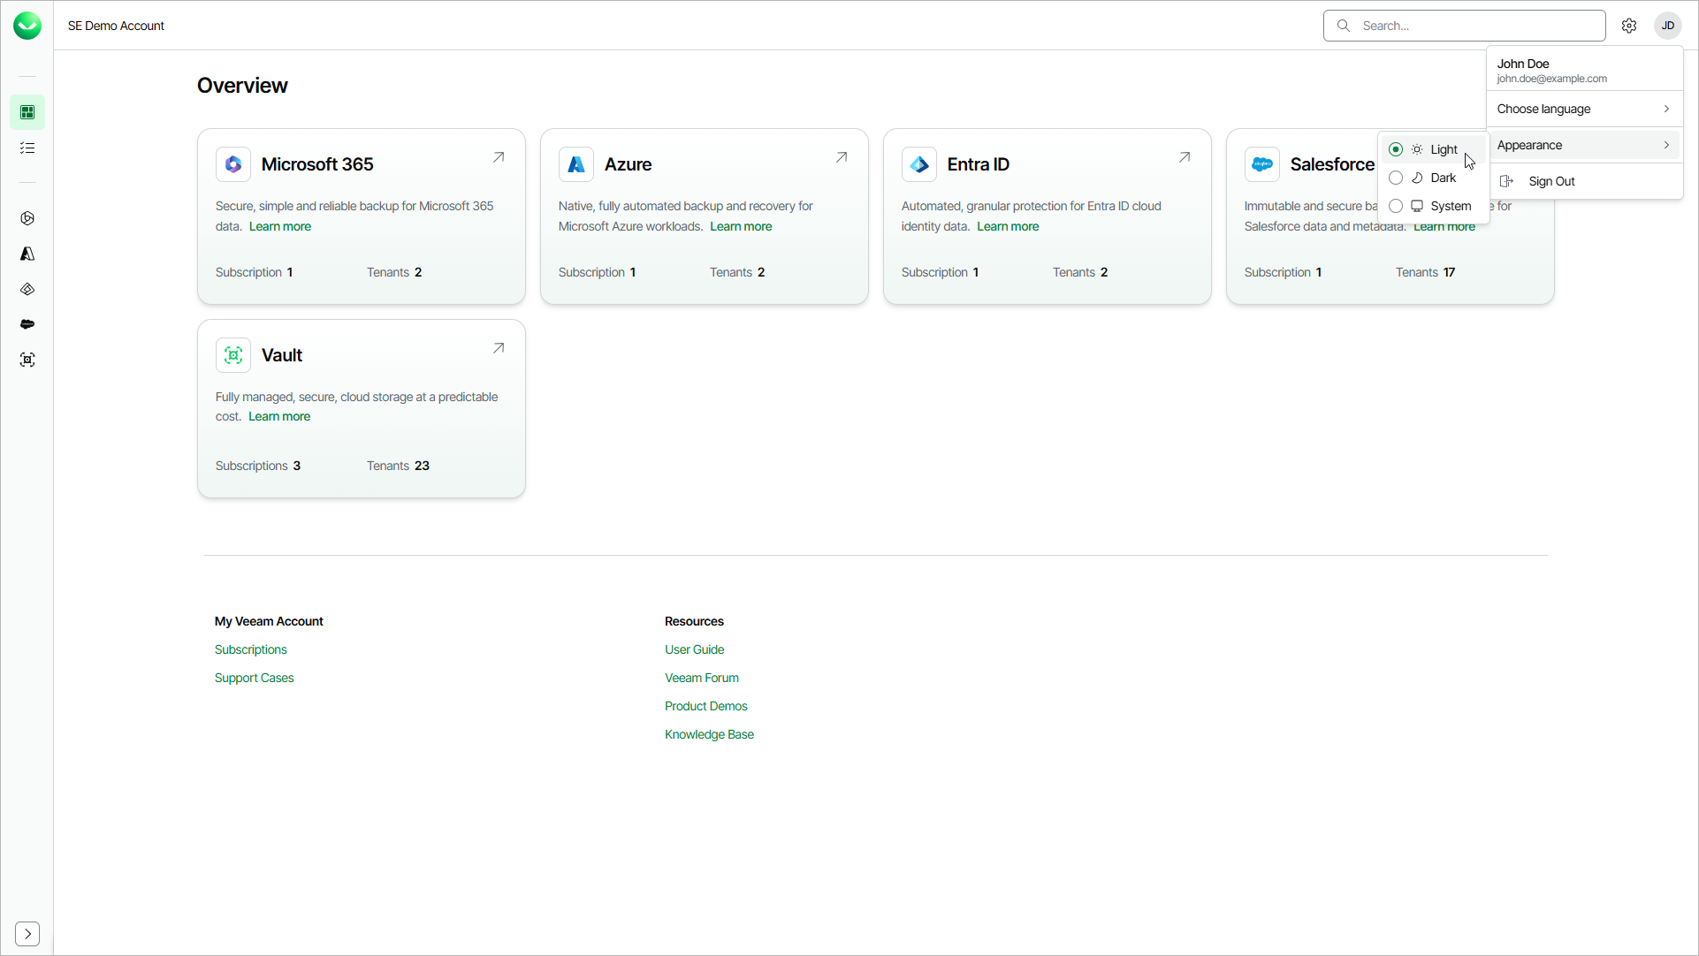Click the Salesforce sidebar icon
Image resolution: width=1699 pixels, height=956 pixels.
[x=27, y=324]
